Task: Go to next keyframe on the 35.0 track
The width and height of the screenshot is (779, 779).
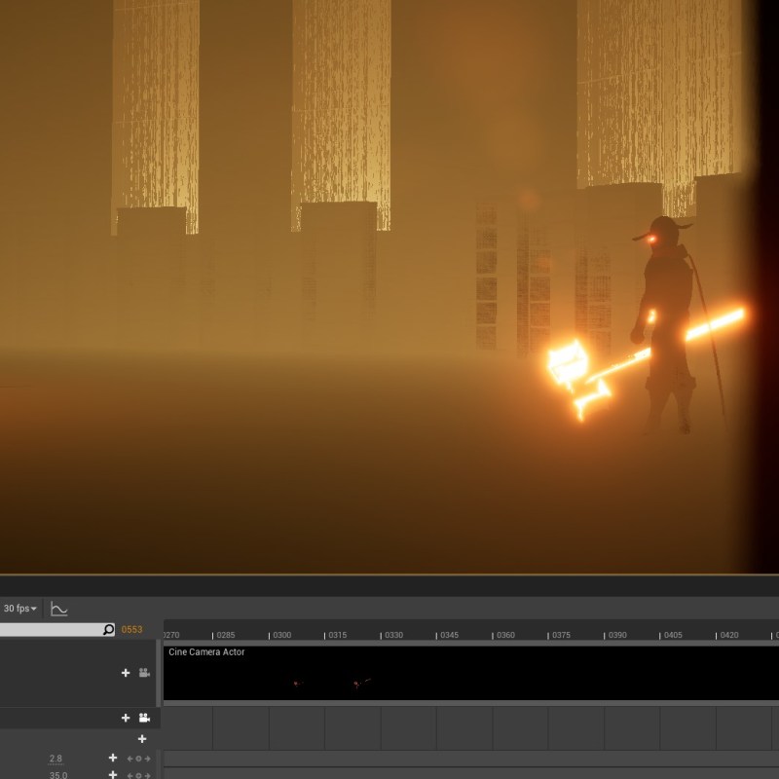Action: (147, 775)
